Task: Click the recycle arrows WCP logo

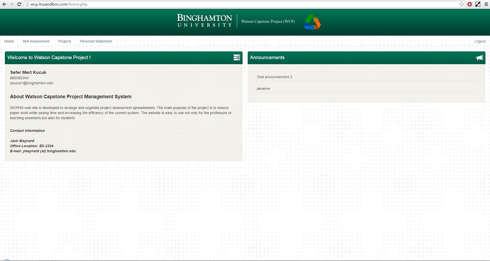Action: [x=312, y=22]
